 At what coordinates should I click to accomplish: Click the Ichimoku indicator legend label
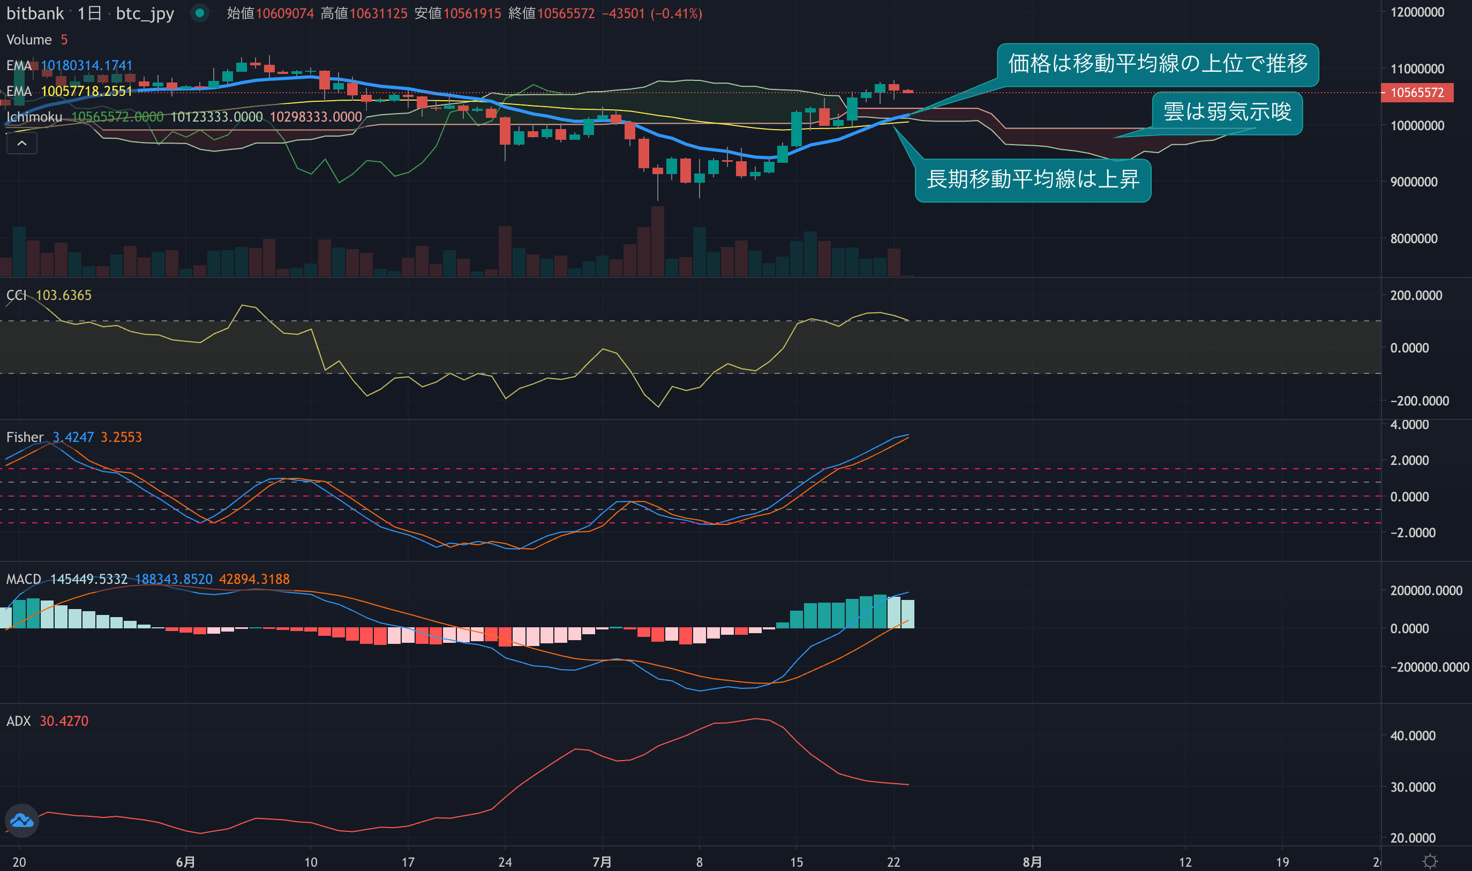pos(34,117)
